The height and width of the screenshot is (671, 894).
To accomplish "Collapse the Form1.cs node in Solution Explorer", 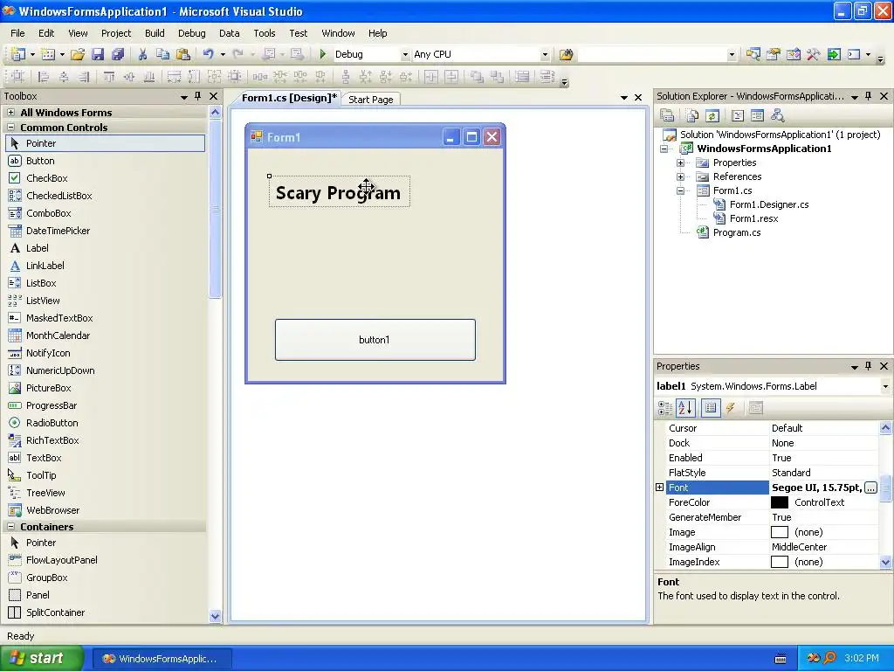I will [x=680, y=190].
